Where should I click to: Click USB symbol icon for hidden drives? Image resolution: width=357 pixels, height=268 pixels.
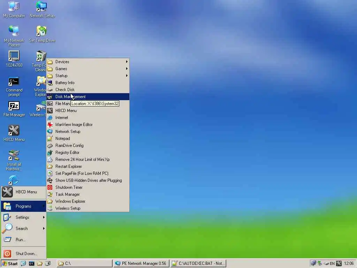coord(50,180)
